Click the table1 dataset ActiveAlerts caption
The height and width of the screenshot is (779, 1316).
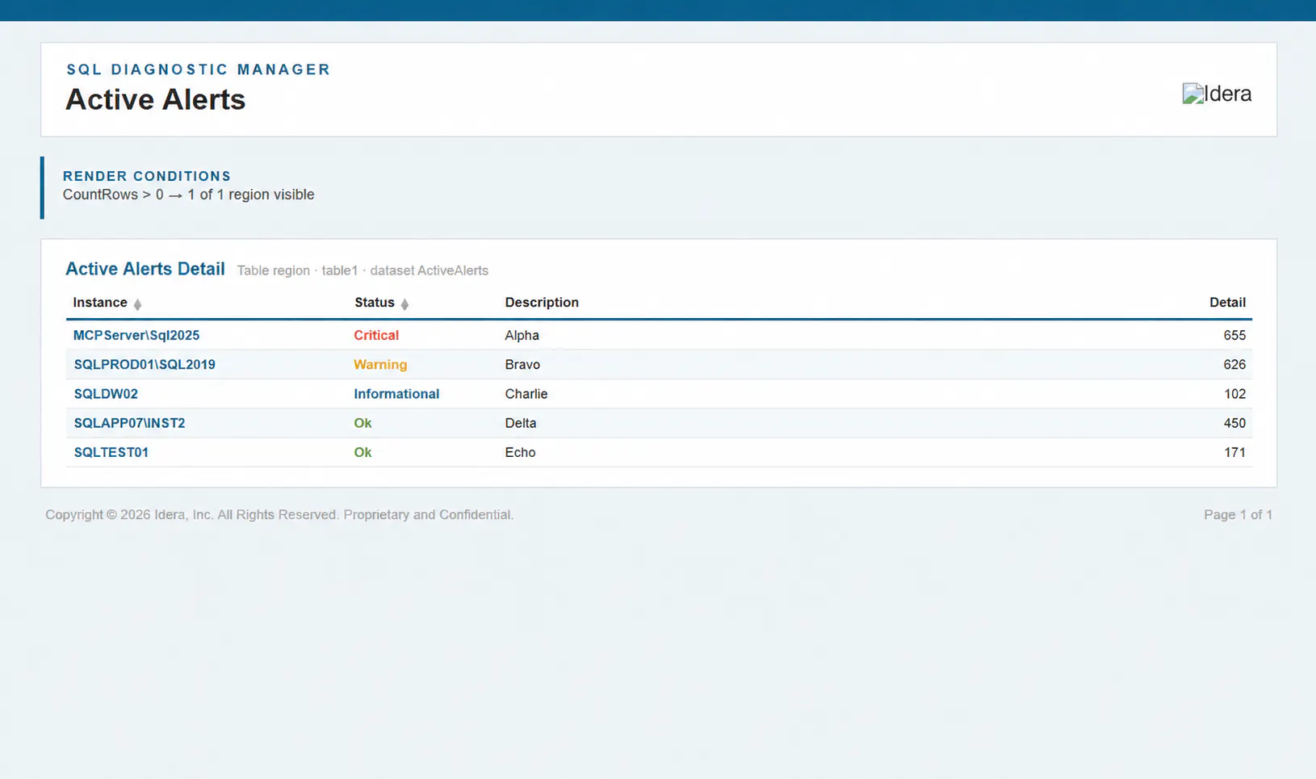coord(363,270)
